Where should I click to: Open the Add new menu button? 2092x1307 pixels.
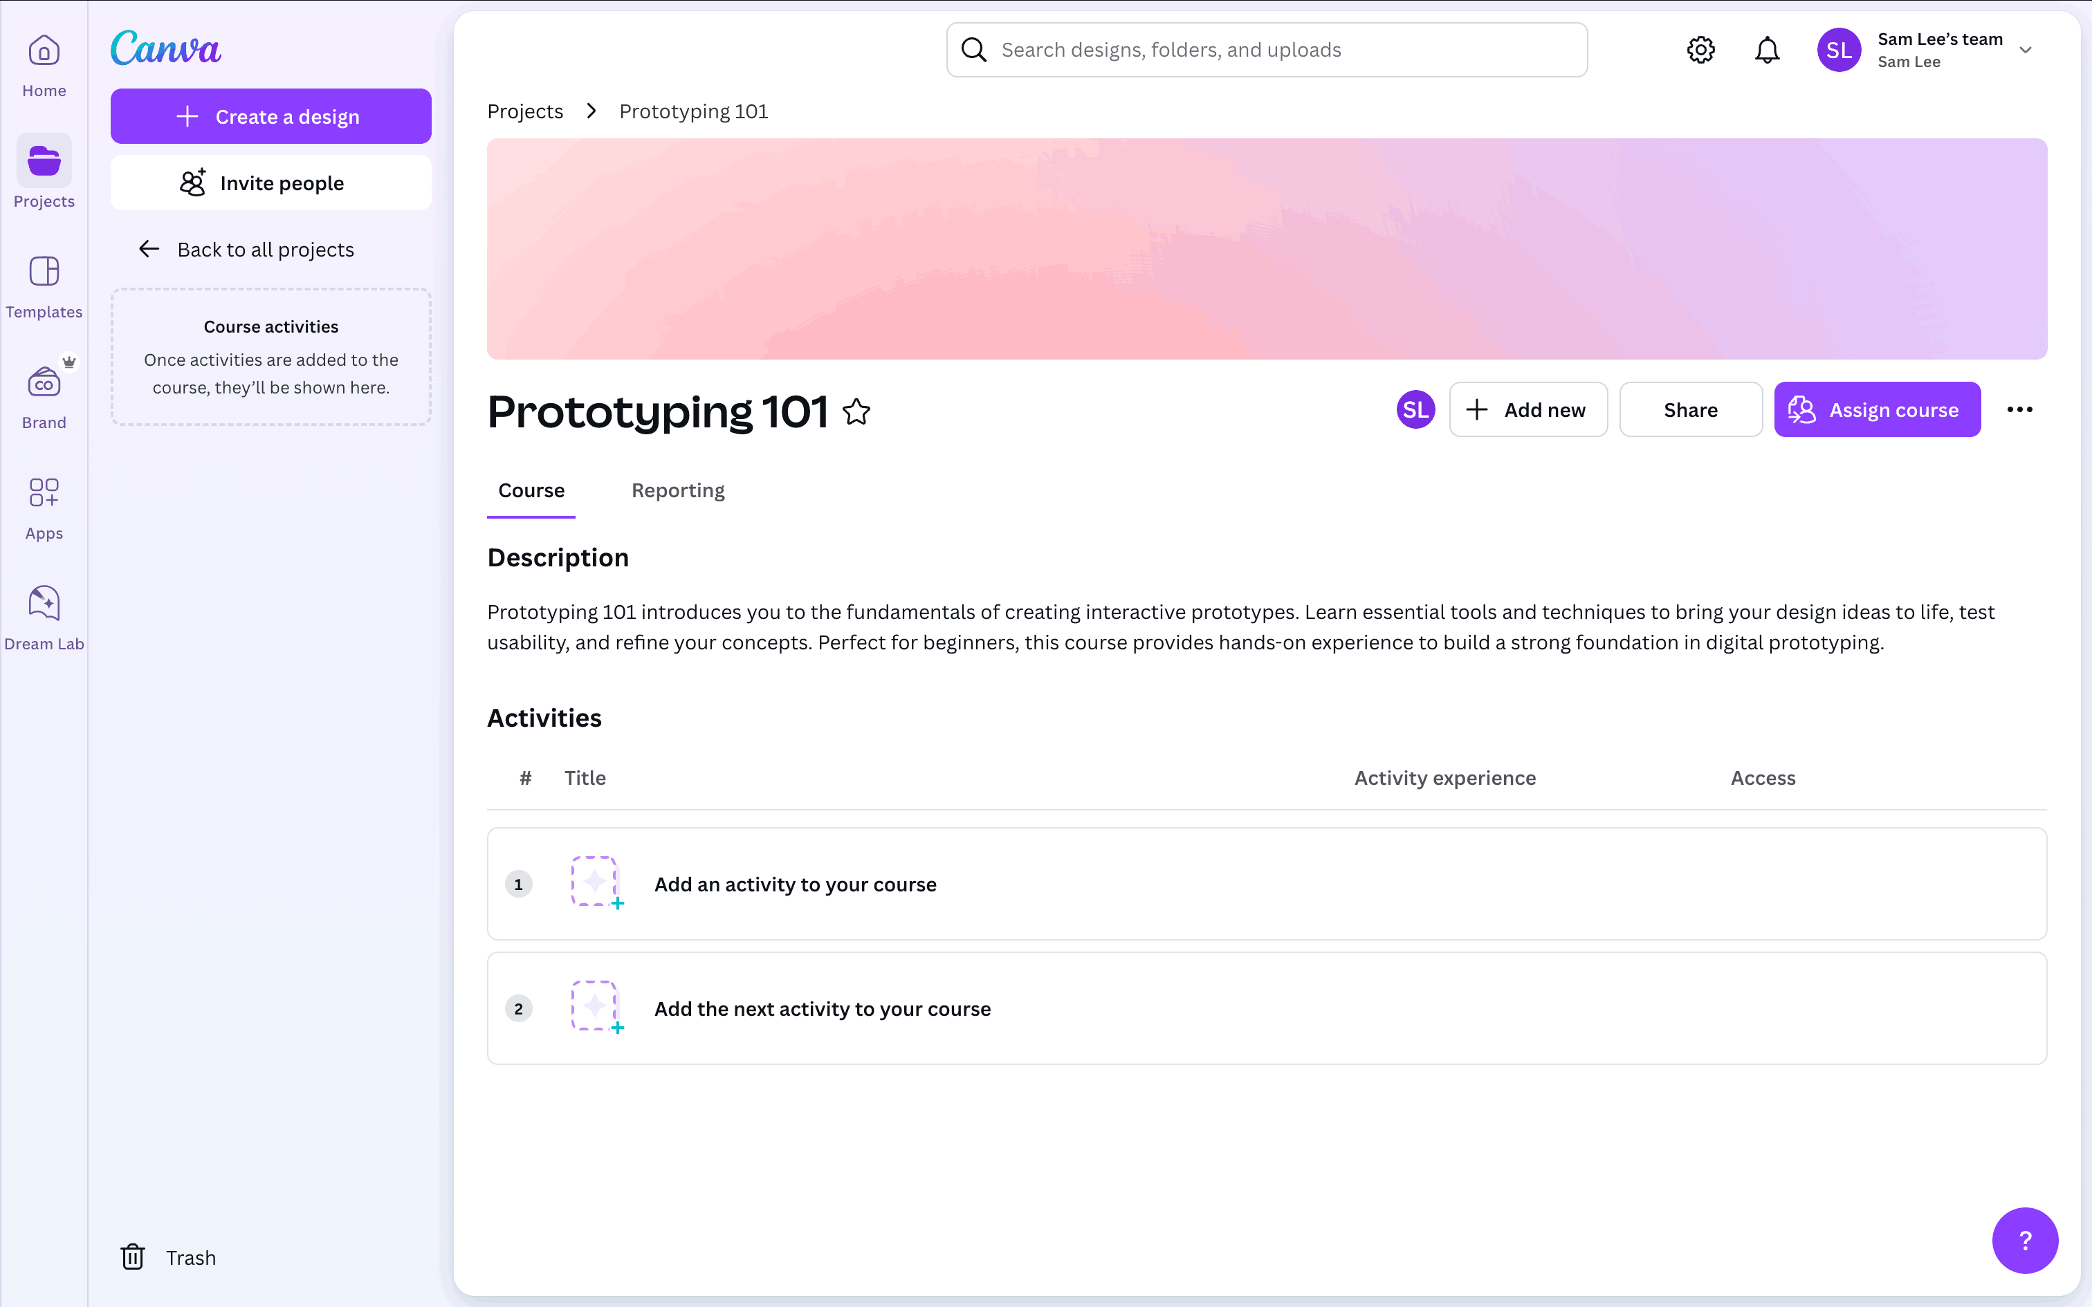[x=1527, y=409]
